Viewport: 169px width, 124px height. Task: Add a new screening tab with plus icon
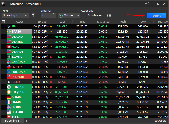point(26,121)
